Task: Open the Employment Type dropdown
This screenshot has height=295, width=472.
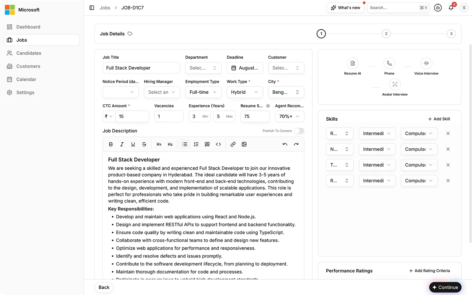Action: click(x=203, y=92)
